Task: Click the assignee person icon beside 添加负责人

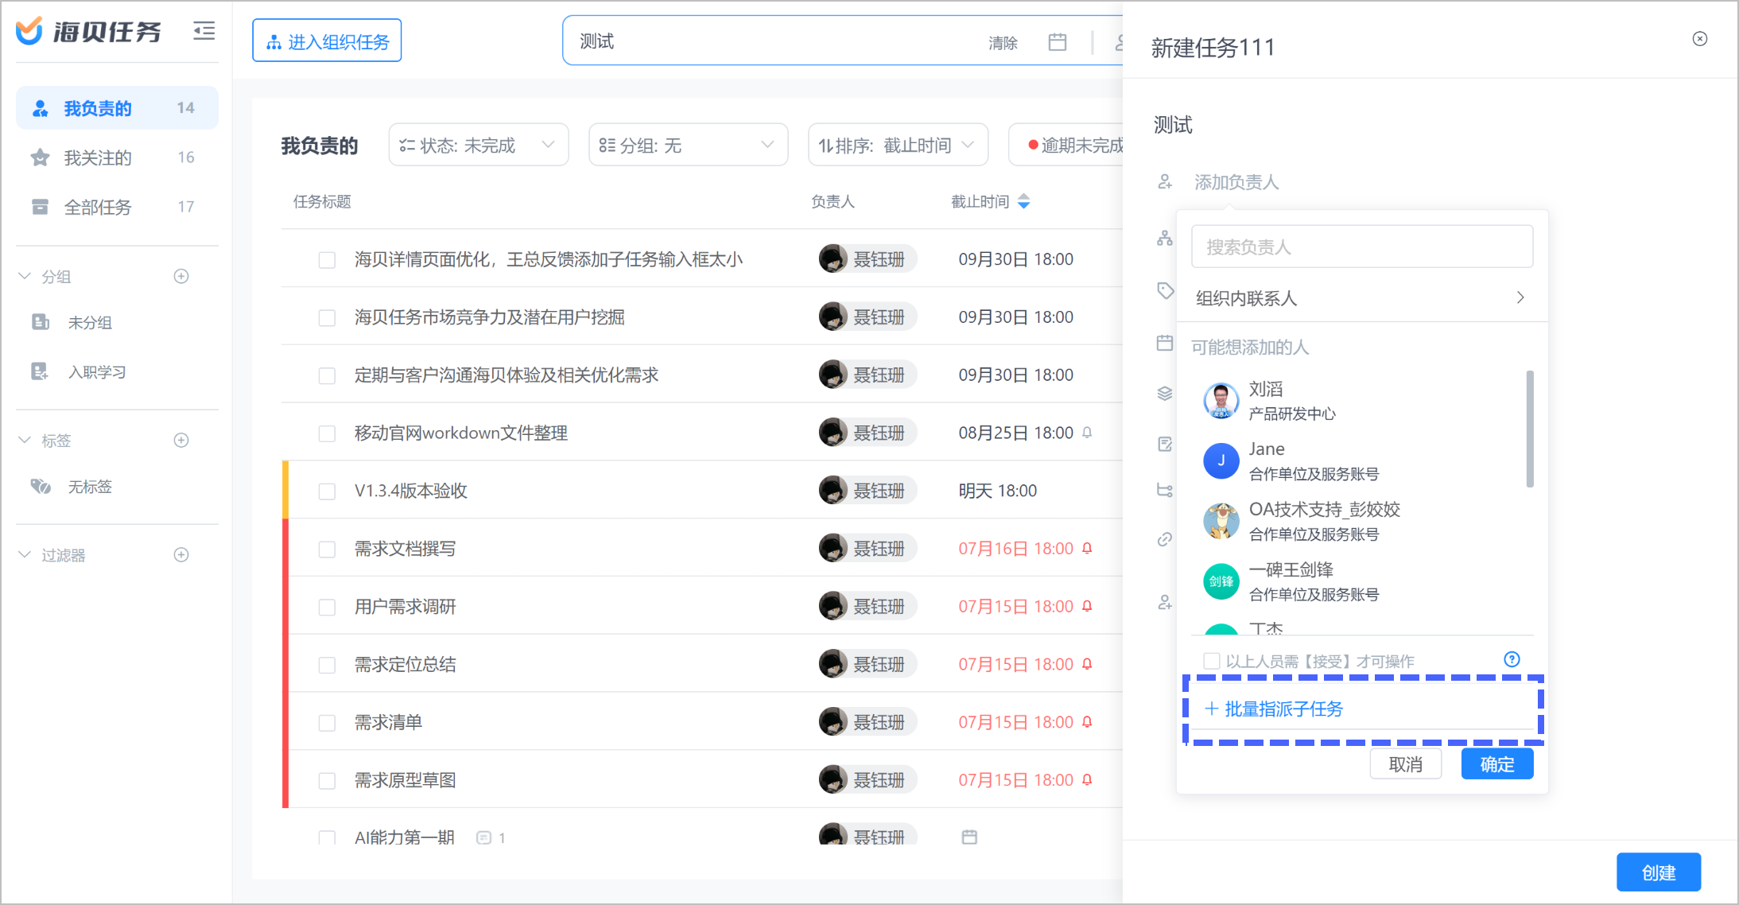Action: [x=1165, y=182]
